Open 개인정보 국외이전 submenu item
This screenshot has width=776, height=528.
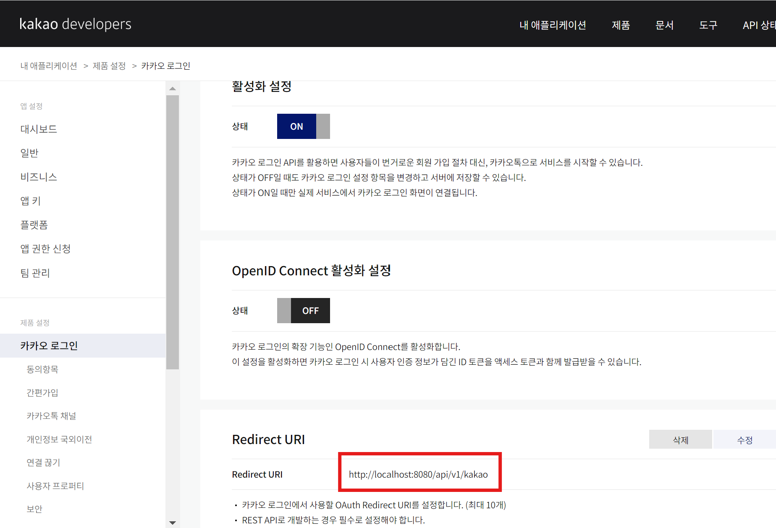(59, 439)
